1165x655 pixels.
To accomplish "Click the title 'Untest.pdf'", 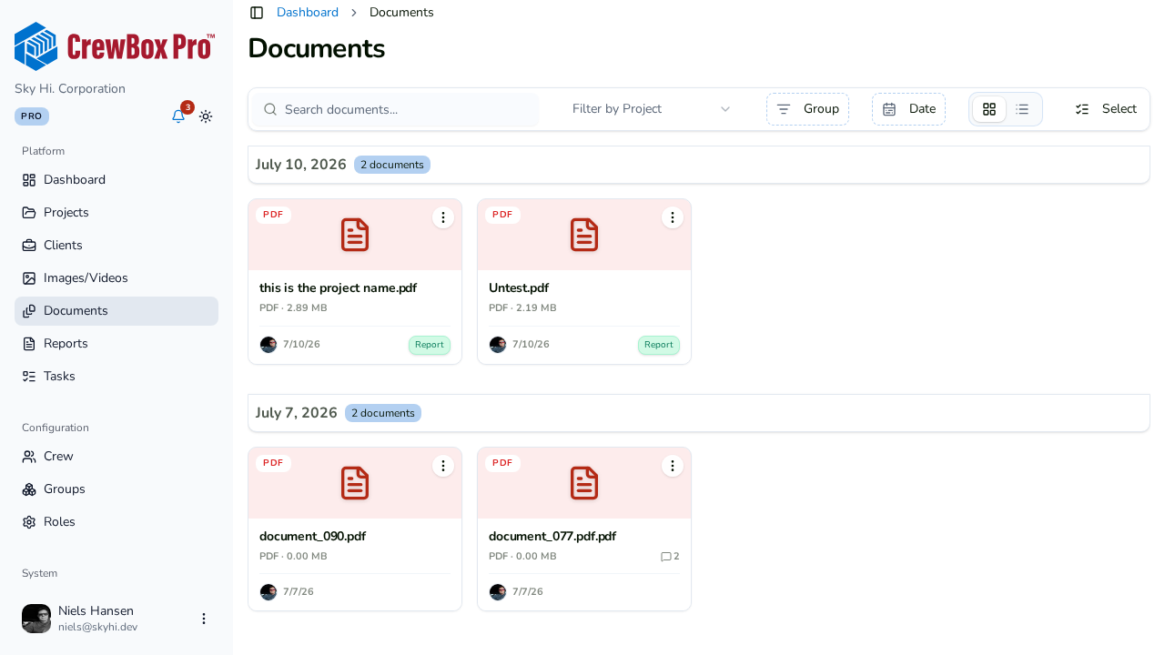I will point(519,288).
